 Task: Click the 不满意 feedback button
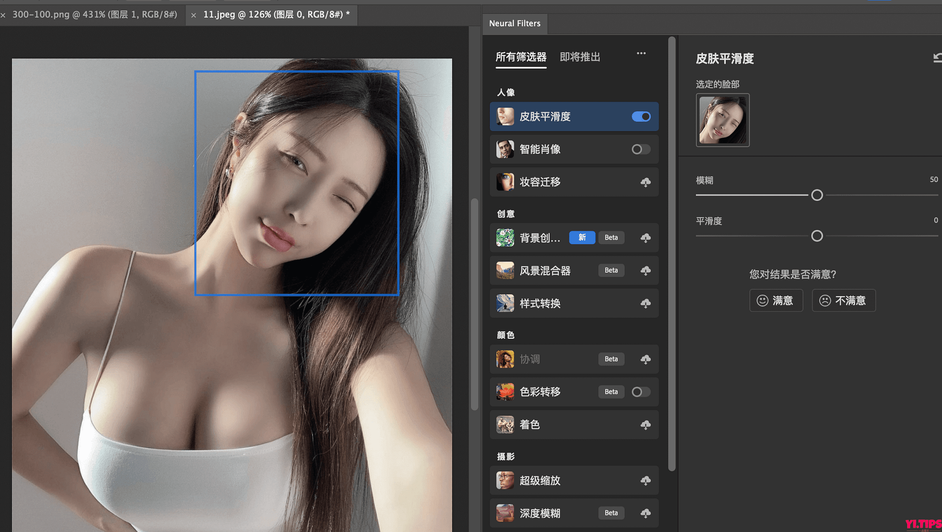(843, 300)
